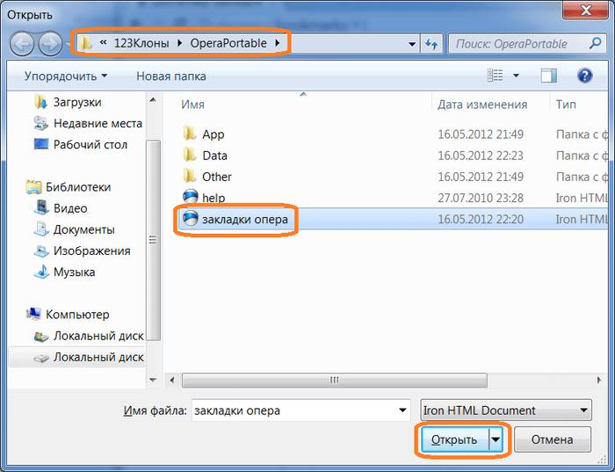The height and width of the screenshot is (472, 615).
Task: Expand the breadcrumb arrow after OperaPortable
Action: (278, 43)
